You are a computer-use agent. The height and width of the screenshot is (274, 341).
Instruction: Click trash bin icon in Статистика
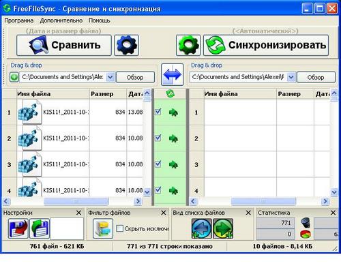tap(306, 223)
